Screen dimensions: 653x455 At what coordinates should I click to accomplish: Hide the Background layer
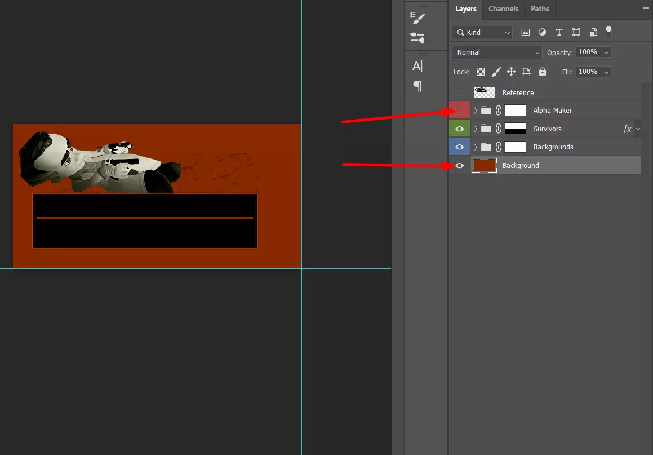[459, 165]
